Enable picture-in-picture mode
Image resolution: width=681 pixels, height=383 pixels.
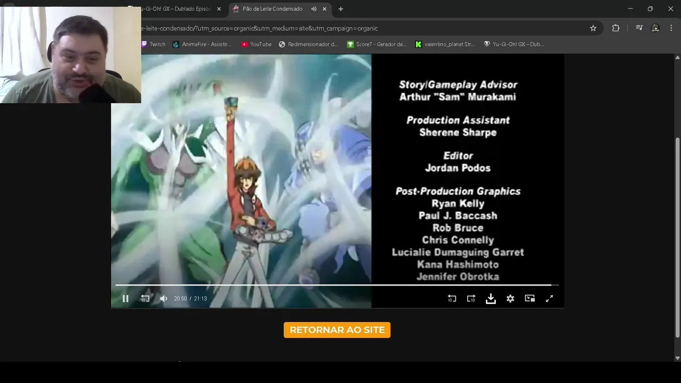(530, 298)
